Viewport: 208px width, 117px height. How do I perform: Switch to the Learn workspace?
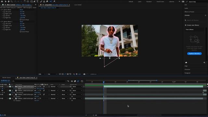139,2
